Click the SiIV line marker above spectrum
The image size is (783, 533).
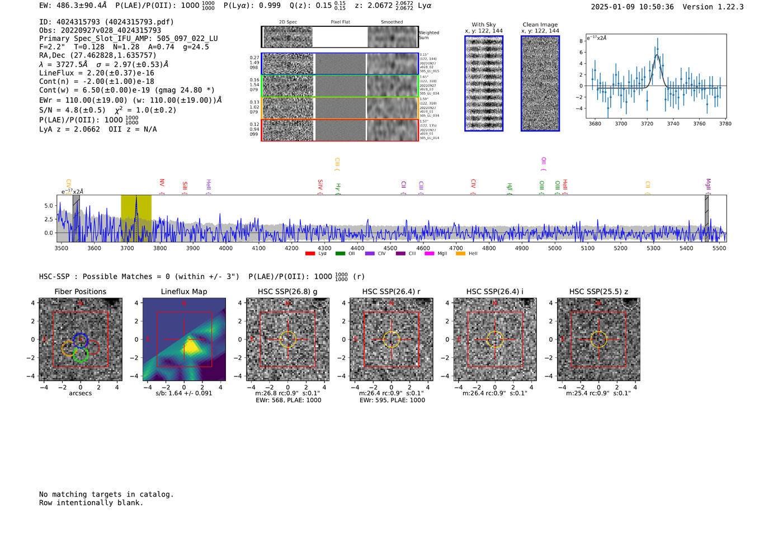[320, 187]
